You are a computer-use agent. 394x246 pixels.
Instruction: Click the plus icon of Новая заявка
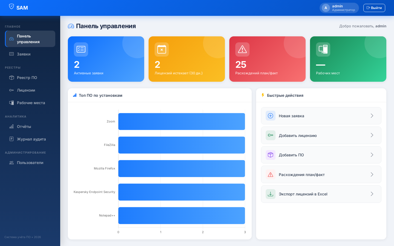271,116
